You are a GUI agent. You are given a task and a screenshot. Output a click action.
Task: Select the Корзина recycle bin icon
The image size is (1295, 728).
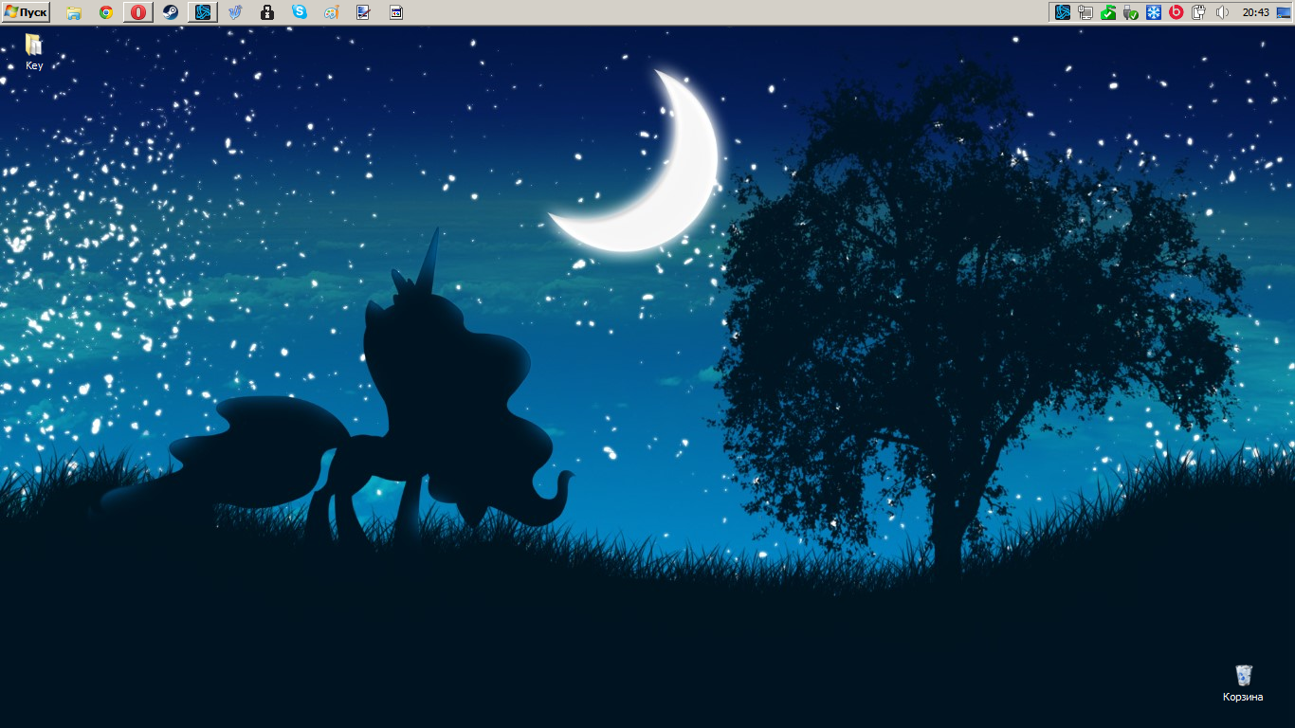[x=1243, y=683]
